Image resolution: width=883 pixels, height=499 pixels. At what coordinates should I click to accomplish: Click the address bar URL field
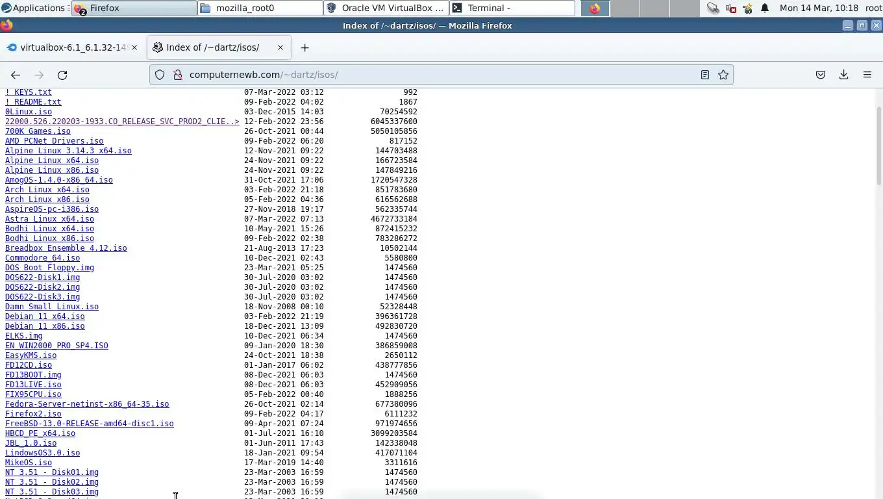pos(441,75)
